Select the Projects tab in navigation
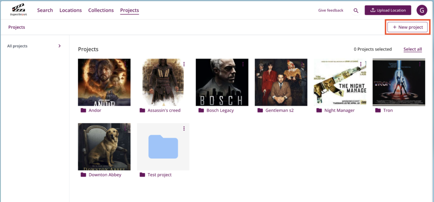This screenshot has height=202, width=434. [x=130, y=11]
